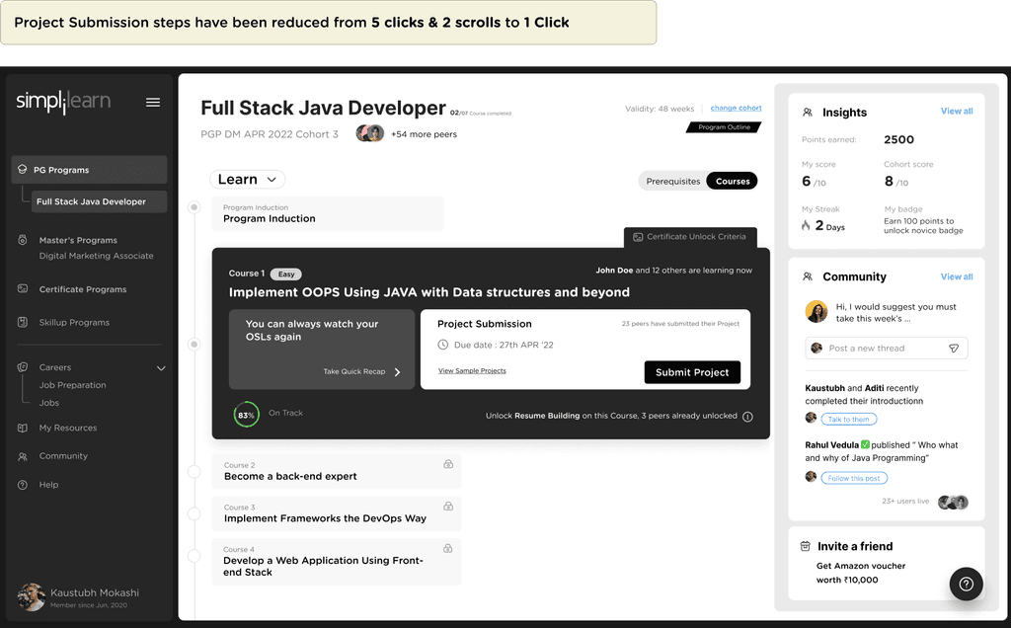Click the Post a new thread field
This screenshot has width=1011, height=628.
pyautogui.click(x=886, y=349)
